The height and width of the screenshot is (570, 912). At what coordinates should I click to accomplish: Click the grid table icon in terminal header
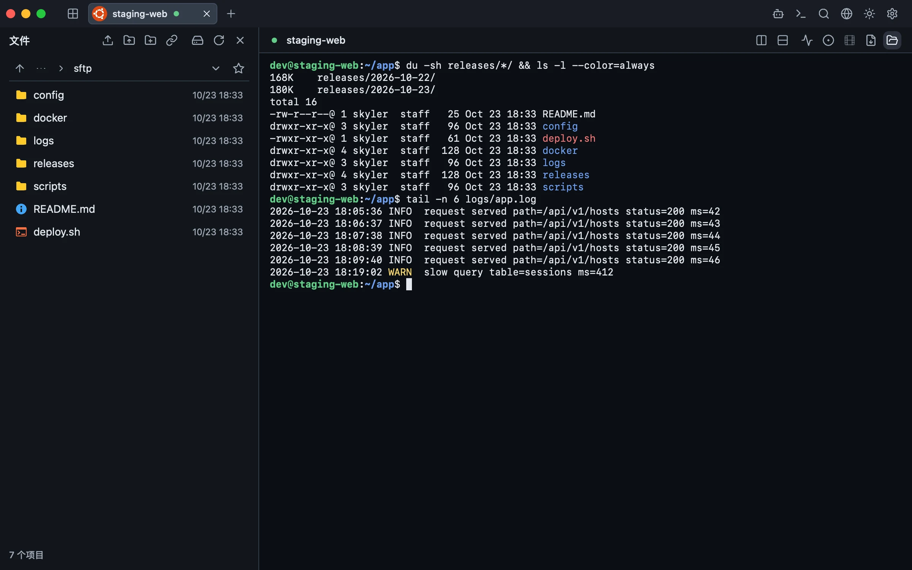pyautogui.click(x=849, y=40)
